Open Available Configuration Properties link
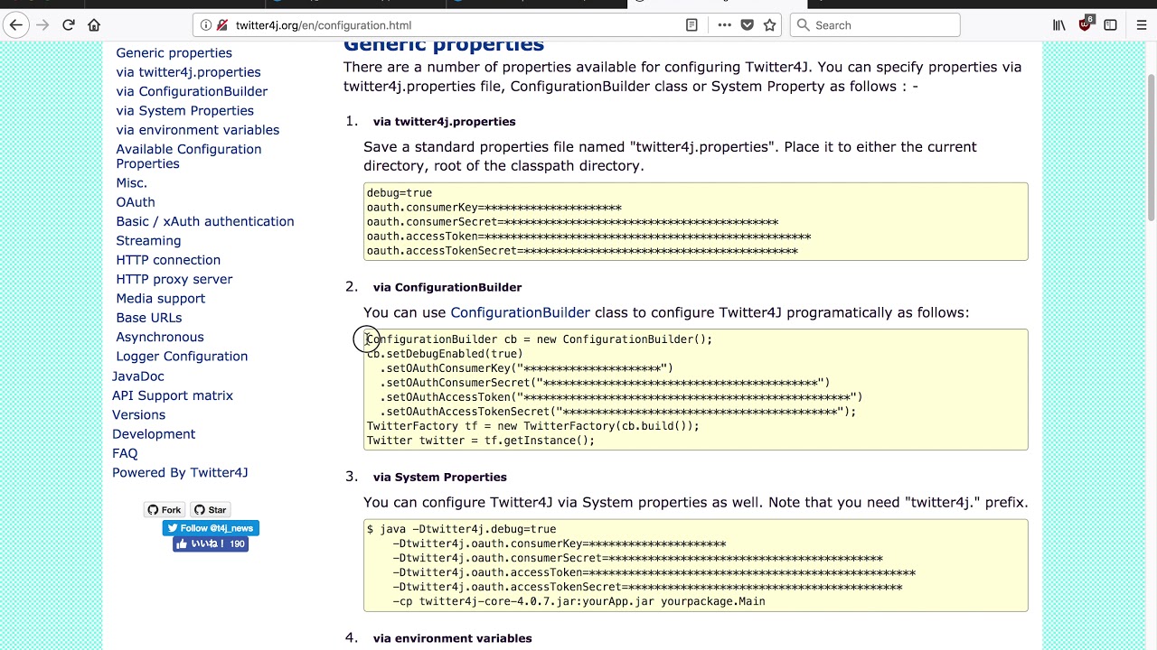The image size is (1157, 650). 188,156
